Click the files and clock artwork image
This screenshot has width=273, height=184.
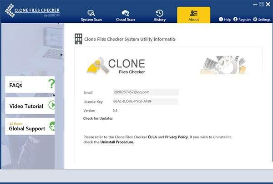(223, 65)
